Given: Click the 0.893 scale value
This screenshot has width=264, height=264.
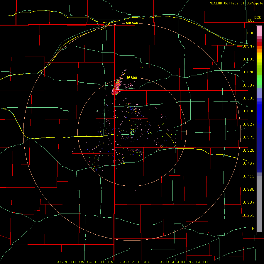Looking at the screenshot, I should pyautogui.click(x=248, y=59).
